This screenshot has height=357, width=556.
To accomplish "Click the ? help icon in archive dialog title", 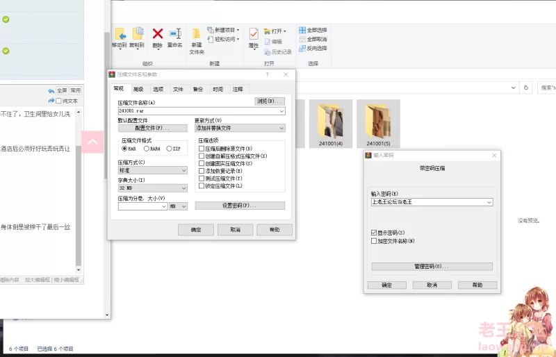I will pyautogui.click(x=267, y=74).
